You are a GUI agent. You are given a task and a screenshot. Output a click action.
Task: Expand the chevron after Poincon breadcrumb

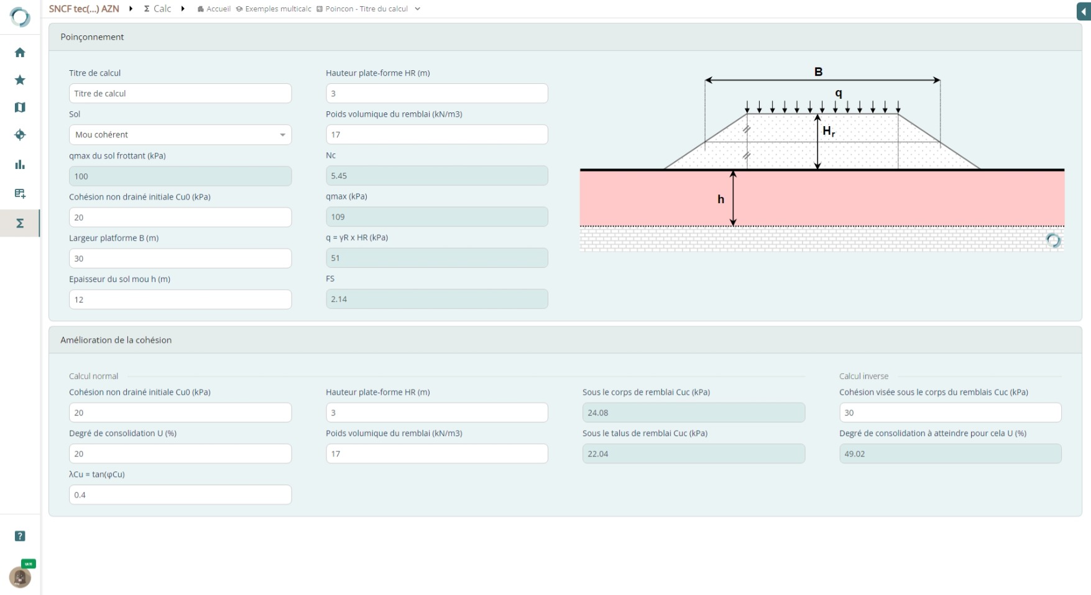[x=418, y=9]
